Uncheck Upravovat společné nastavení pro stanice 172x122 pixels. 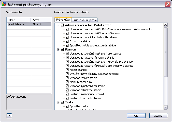67,54
